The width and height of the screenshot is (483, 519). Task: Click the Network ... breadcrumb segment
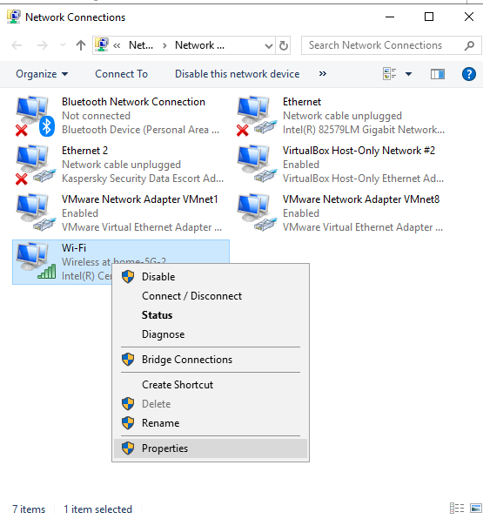pos(200,45)
